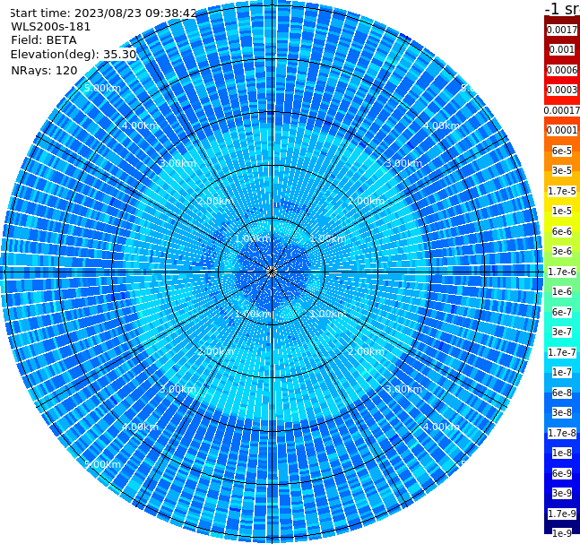The image size is (580, 544).
Task: Click the 4.00km range label in lower-right quadrant
Action: tap(441, 427)
